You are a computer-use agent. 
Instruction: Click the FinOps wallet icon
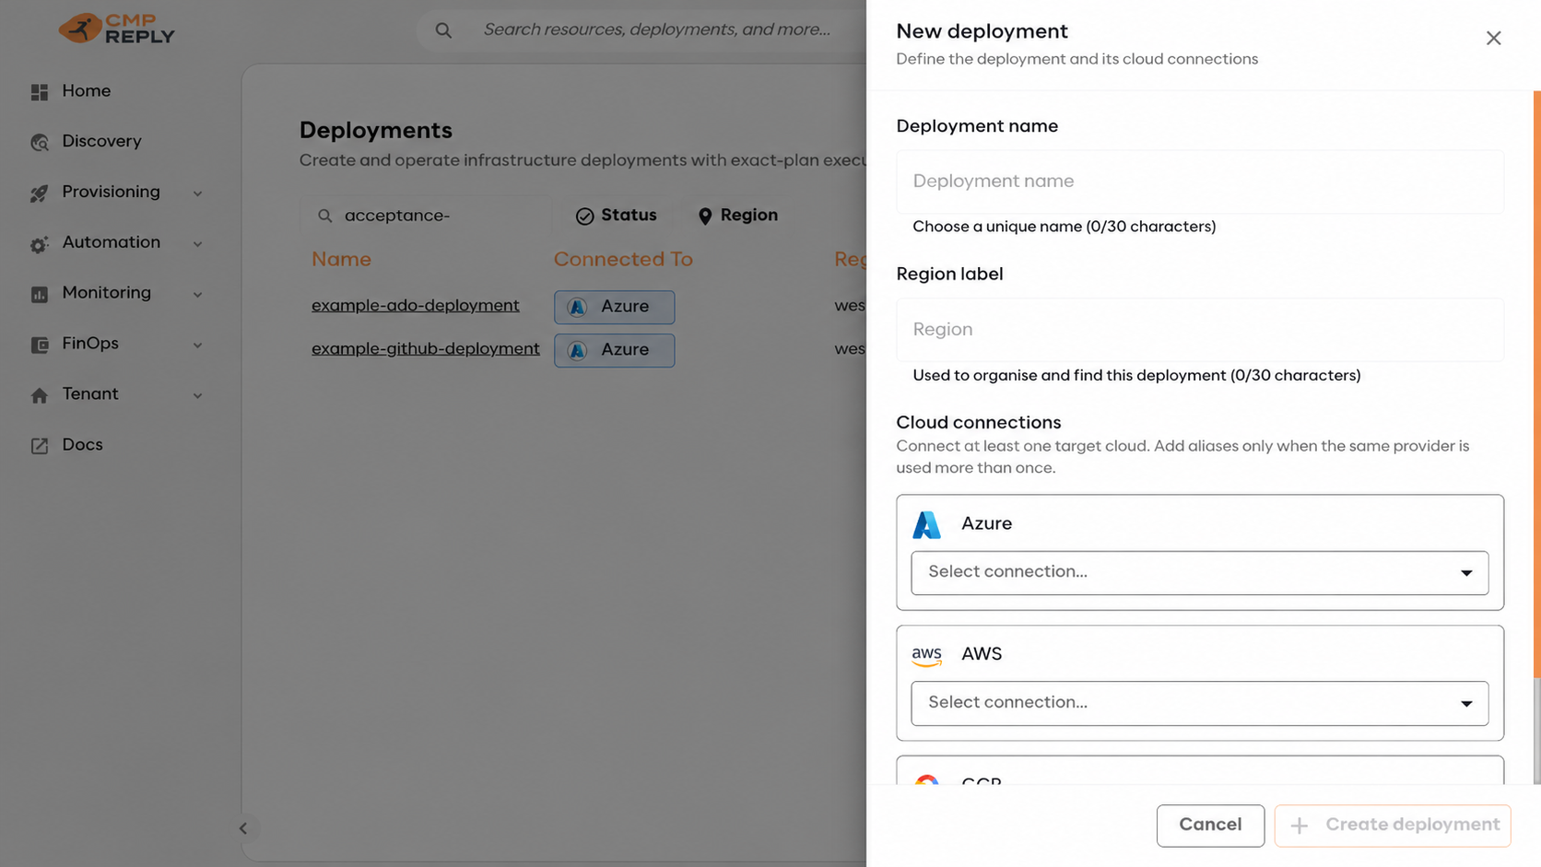(39, 345)
